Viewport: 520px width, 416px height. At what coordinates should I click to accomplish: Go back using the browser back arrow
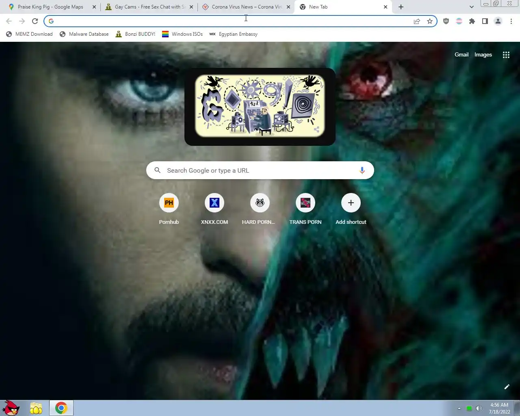pos(9,21)
